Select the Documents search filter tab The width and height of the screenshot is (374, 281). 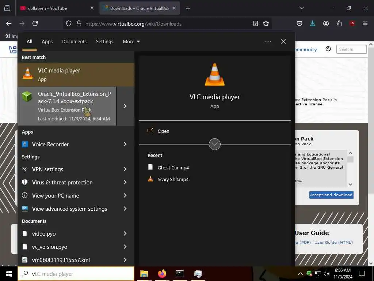[74, 42]
